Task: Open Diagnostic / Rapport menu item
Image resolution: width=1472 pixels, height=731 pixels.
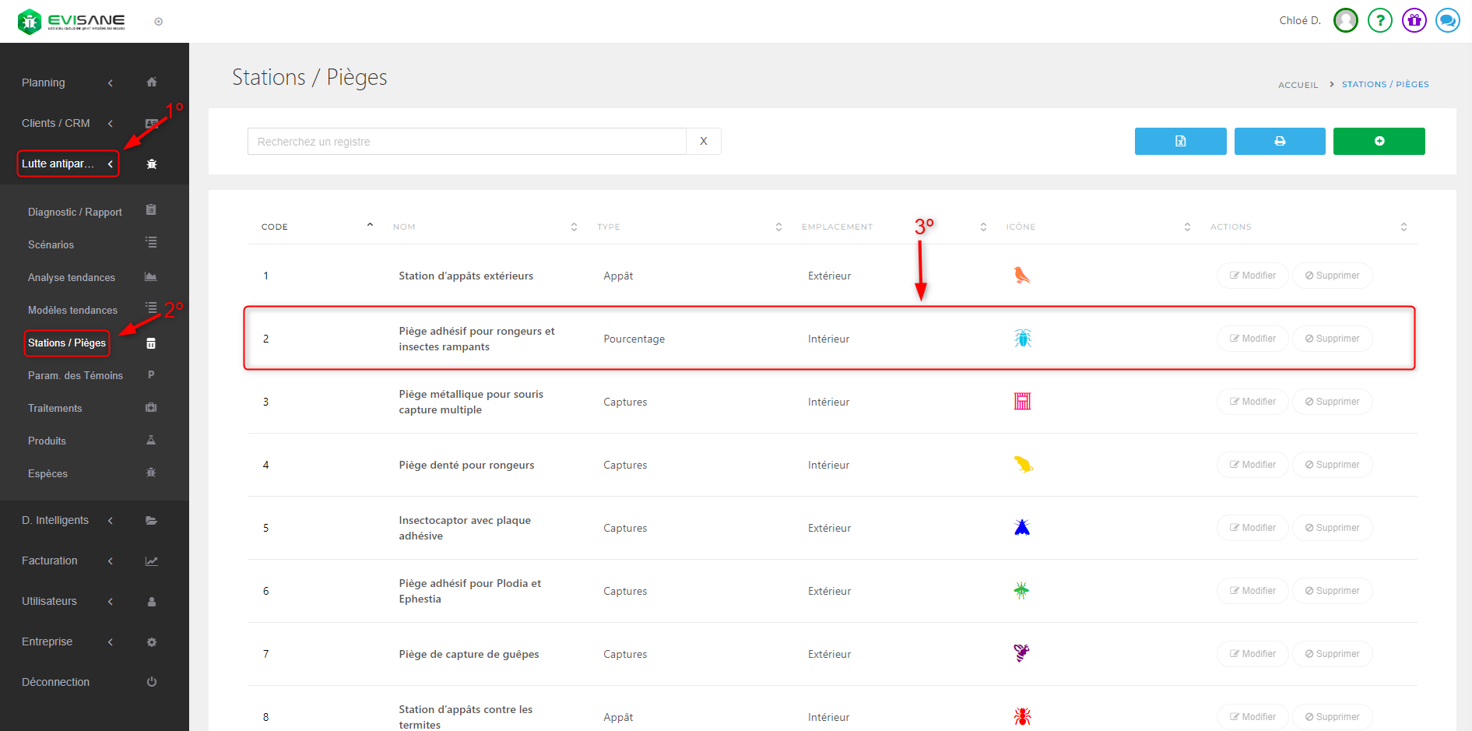Action: [75, 212]
